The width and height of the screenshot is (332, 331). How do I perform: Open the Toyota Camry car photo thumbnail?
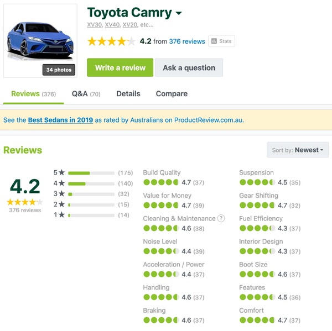coord(40,40)
